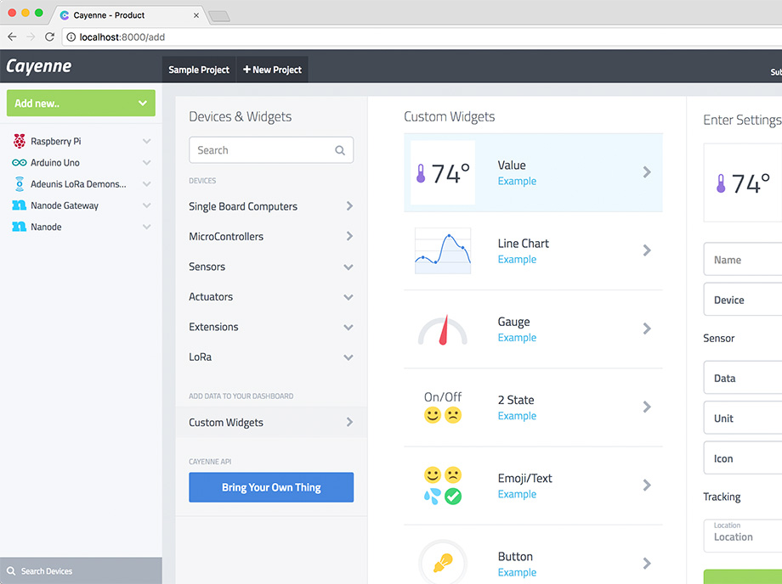Open the Emoji/Text Example link
This screenshot has height=584, width=782.
517,494
